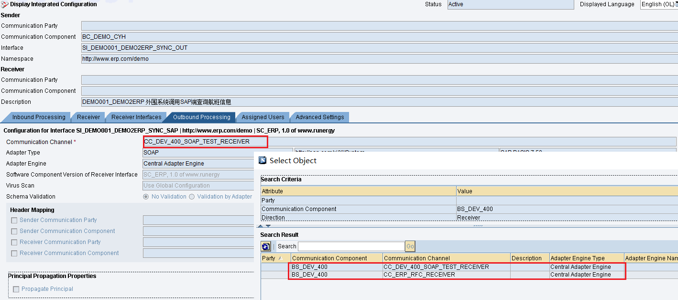Select the No Validation radio button
Image resolution: width=678 pixels, height=300 pixels.
tap(146, 197)
